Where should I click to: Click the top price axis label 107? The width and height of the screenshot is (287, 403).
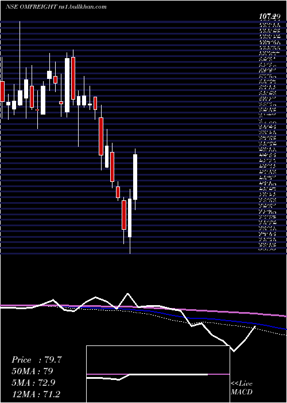click(x=269, y=17)
